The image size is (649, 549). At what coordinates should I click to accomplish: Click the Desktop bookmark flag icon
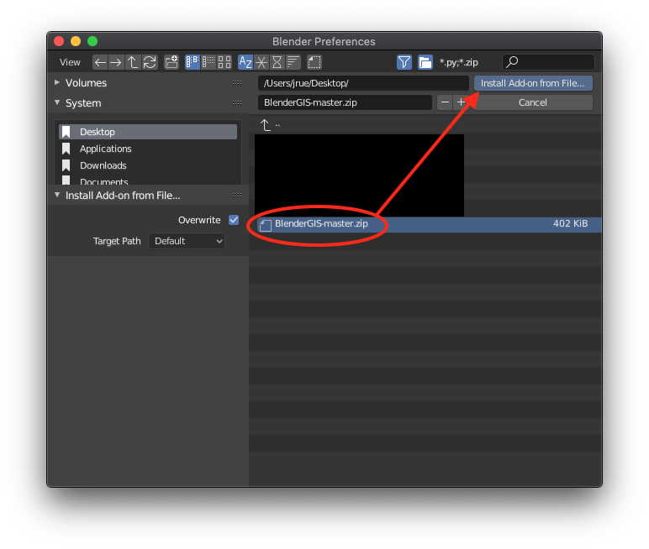(66, 132)
